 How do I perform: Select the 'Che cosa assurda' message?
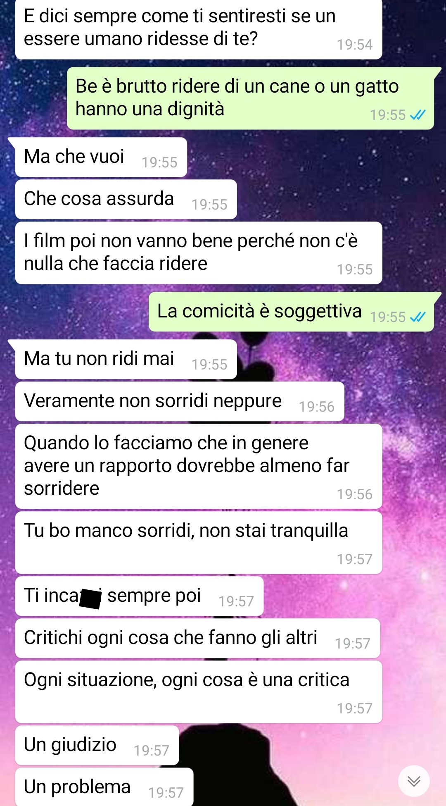point(126,199)
